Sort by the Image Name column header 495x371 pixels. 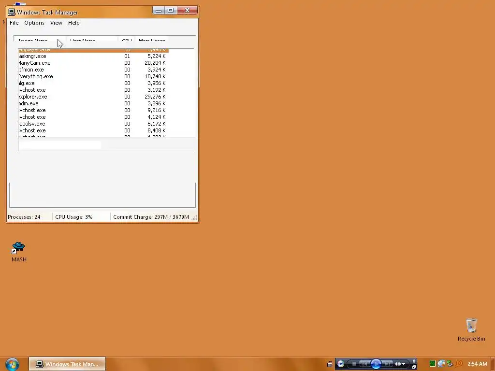40,39
